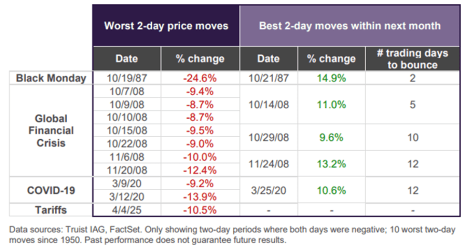Image resolution: width=465 pixels, height=245 pixels.
Task: Select the 10/21/87 date cell
Action: click(268, 78)
